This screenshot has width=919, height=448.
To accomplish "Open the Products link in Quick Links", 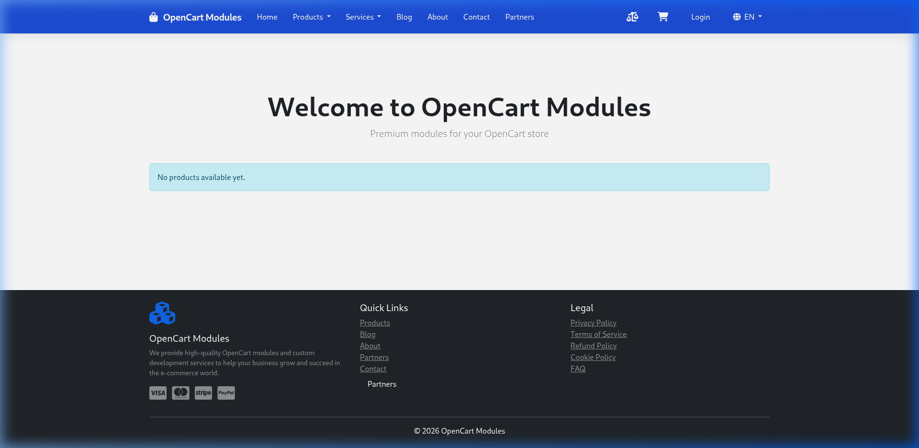I will [x=375, y=323].
